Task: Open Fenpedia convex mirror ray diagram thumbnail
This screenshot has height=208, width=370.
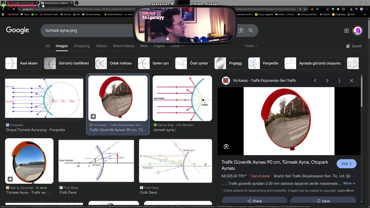Action: coord(44,98)
